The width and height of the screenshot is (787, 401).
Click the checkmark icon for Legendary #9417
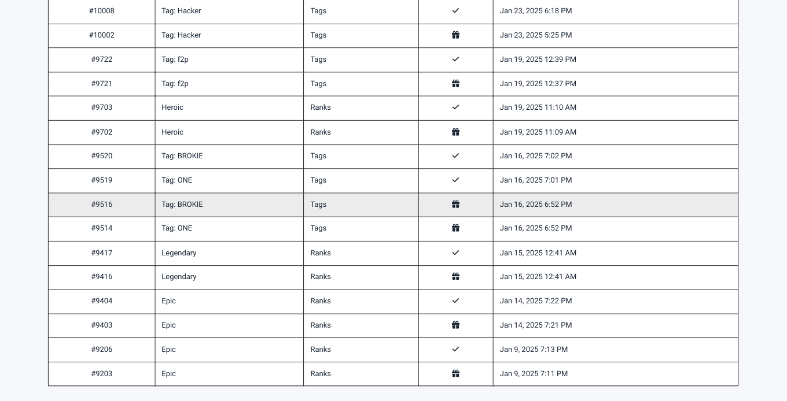(x=455, y=253)
